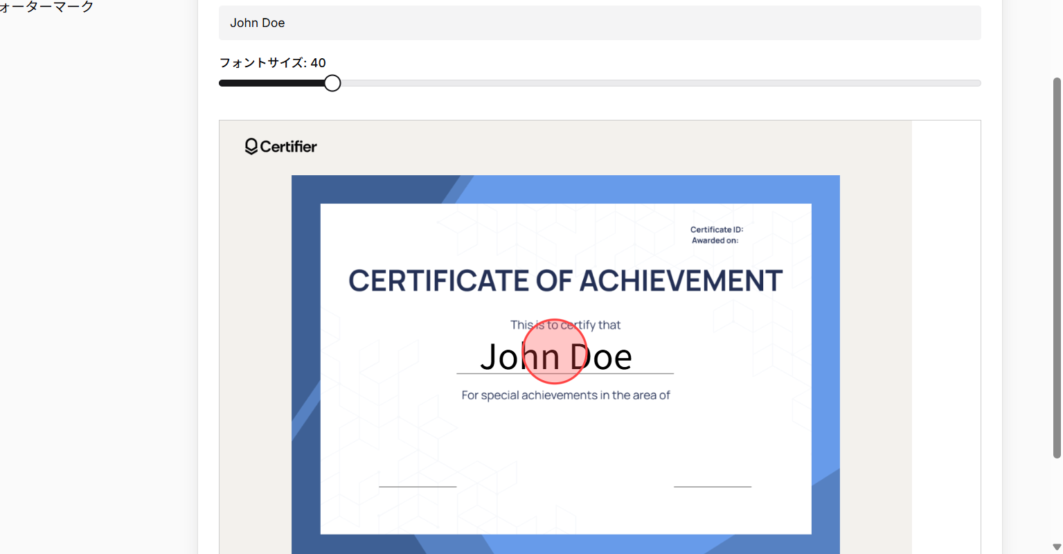Click the slider handle set to 40
Screen dimensions: 1063x554
tap(332, 82)
